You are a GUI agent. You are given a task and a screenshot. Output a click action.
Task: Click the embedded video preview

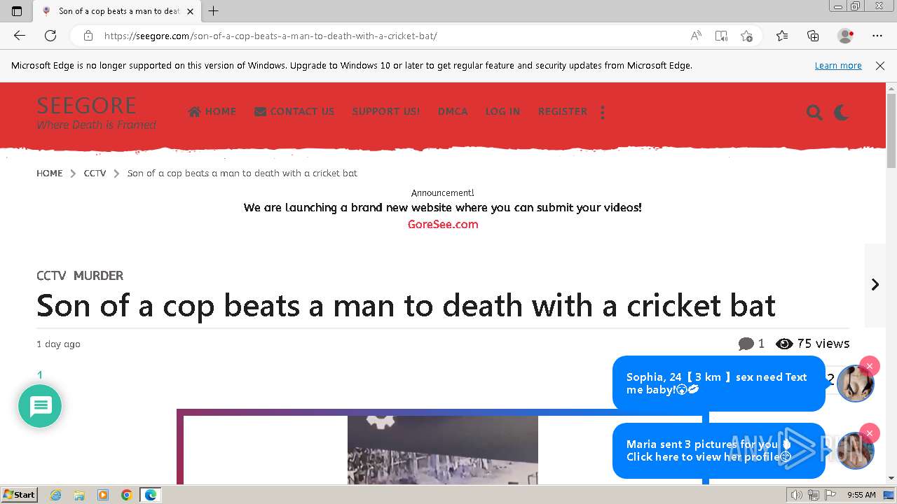pyautogui.click(x=443, y=449)
